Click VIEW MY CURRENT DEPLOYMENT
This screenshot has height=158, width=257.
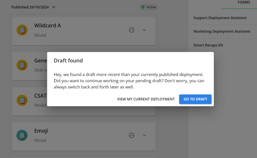(x=146, y=99)
